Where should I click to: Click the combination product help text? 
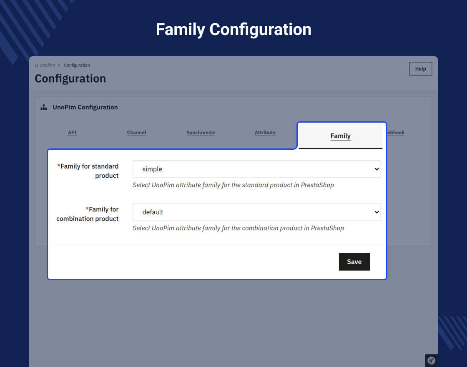pos(238,228)
